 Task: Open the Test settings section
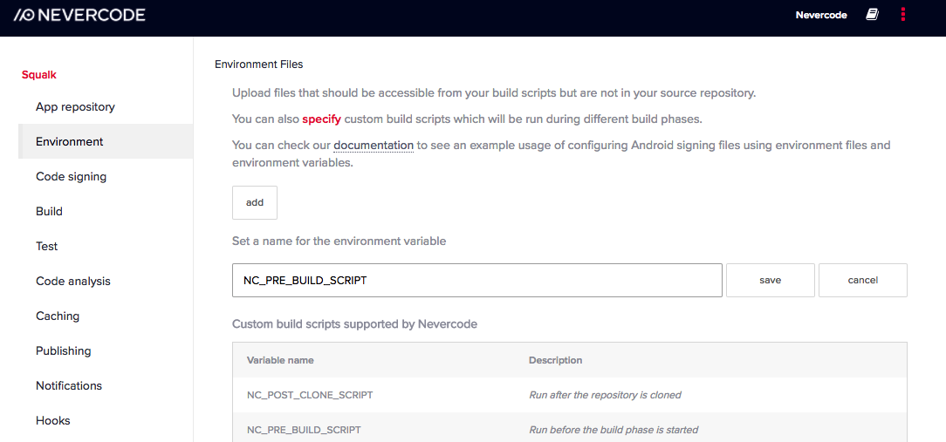click(46, 247)
